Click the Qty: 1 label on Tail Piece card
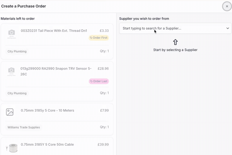Viewport: 232px width, 155px height. coord(104,51)
